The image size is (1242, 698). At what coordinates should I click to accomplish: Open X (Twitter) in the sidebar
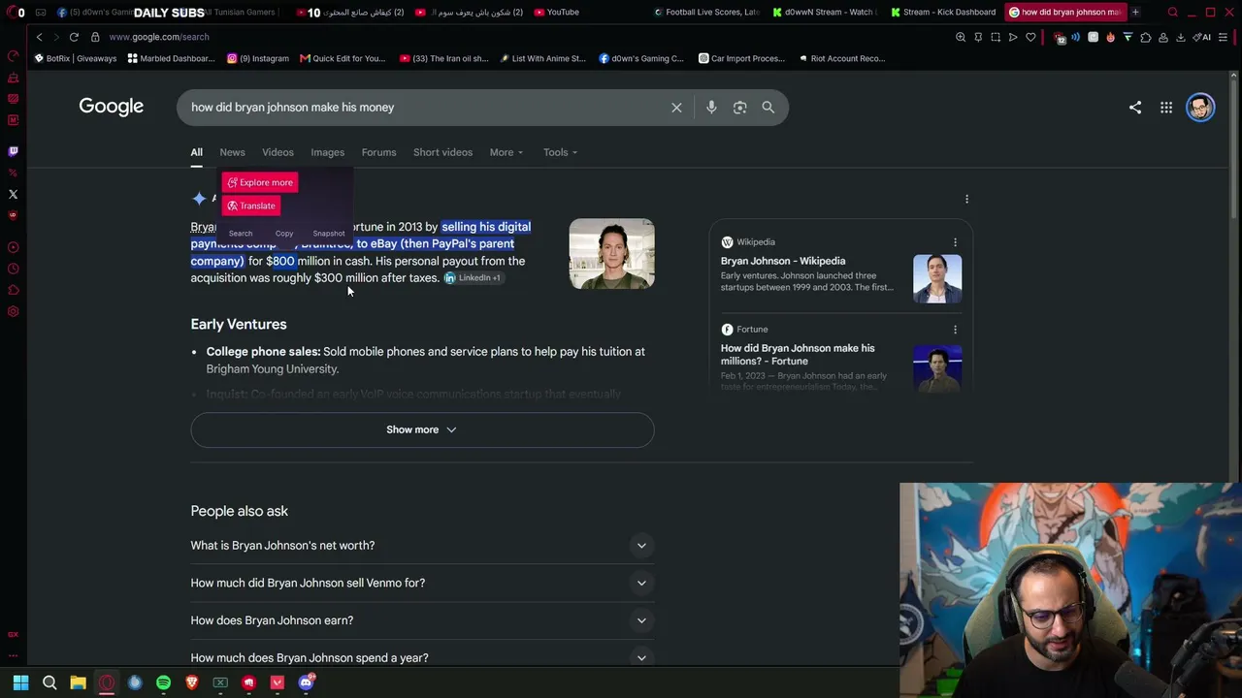[13, 194]
